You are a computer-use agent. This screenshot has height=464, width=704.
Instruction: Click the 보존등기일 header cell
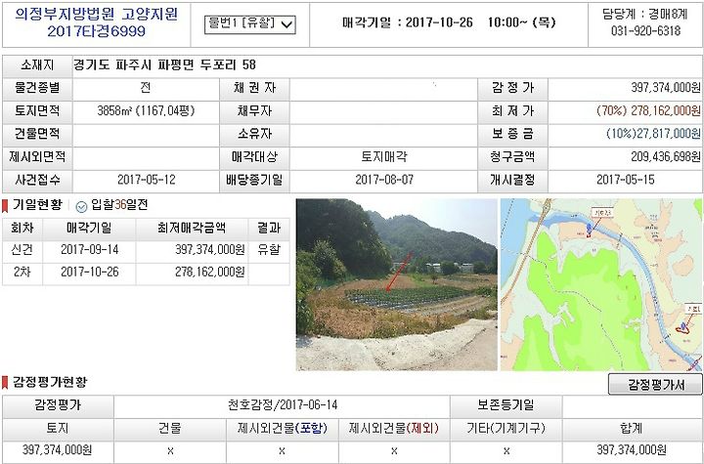pyautogui.click(x=506, y=405)
